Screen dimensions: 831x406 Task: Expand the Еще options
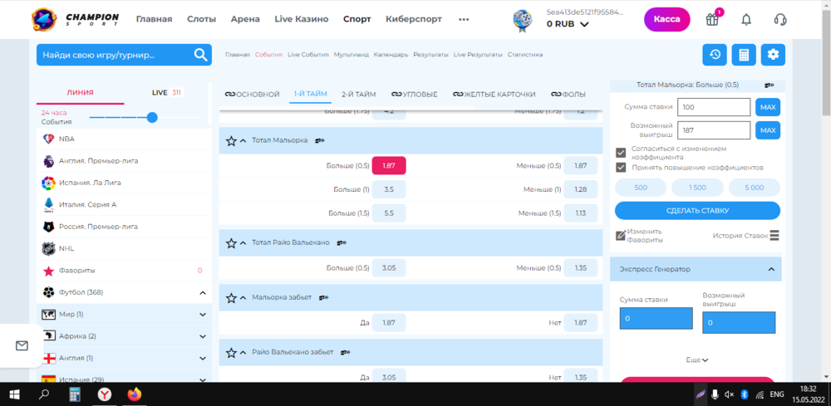[697, 360]
